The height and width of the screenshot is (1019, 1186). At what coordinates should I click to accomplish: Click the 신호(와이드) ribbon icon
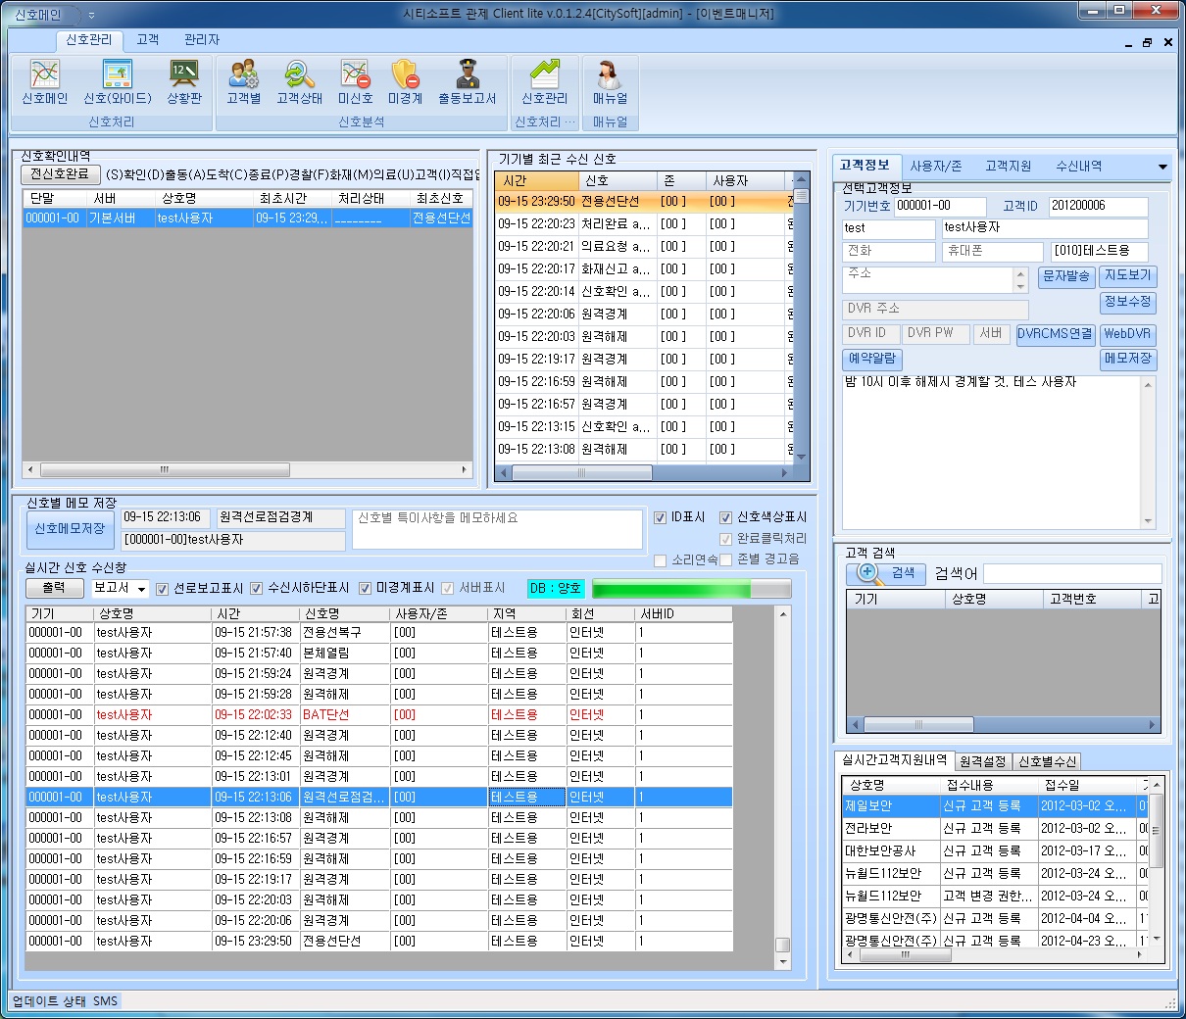[117, 82]
